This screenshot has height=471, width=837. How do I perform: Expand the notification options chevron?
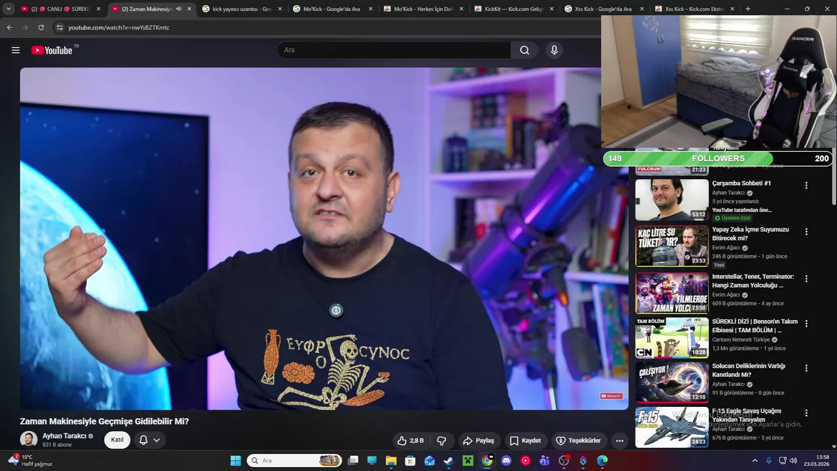[156, 440]
